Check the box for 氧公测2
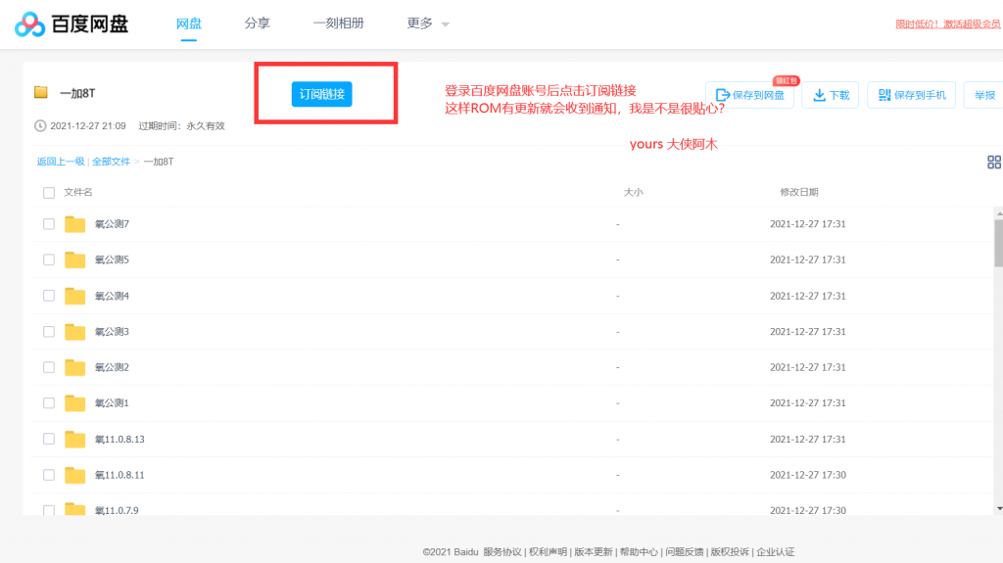1003x563 pixels. click(x=49, y=367)
